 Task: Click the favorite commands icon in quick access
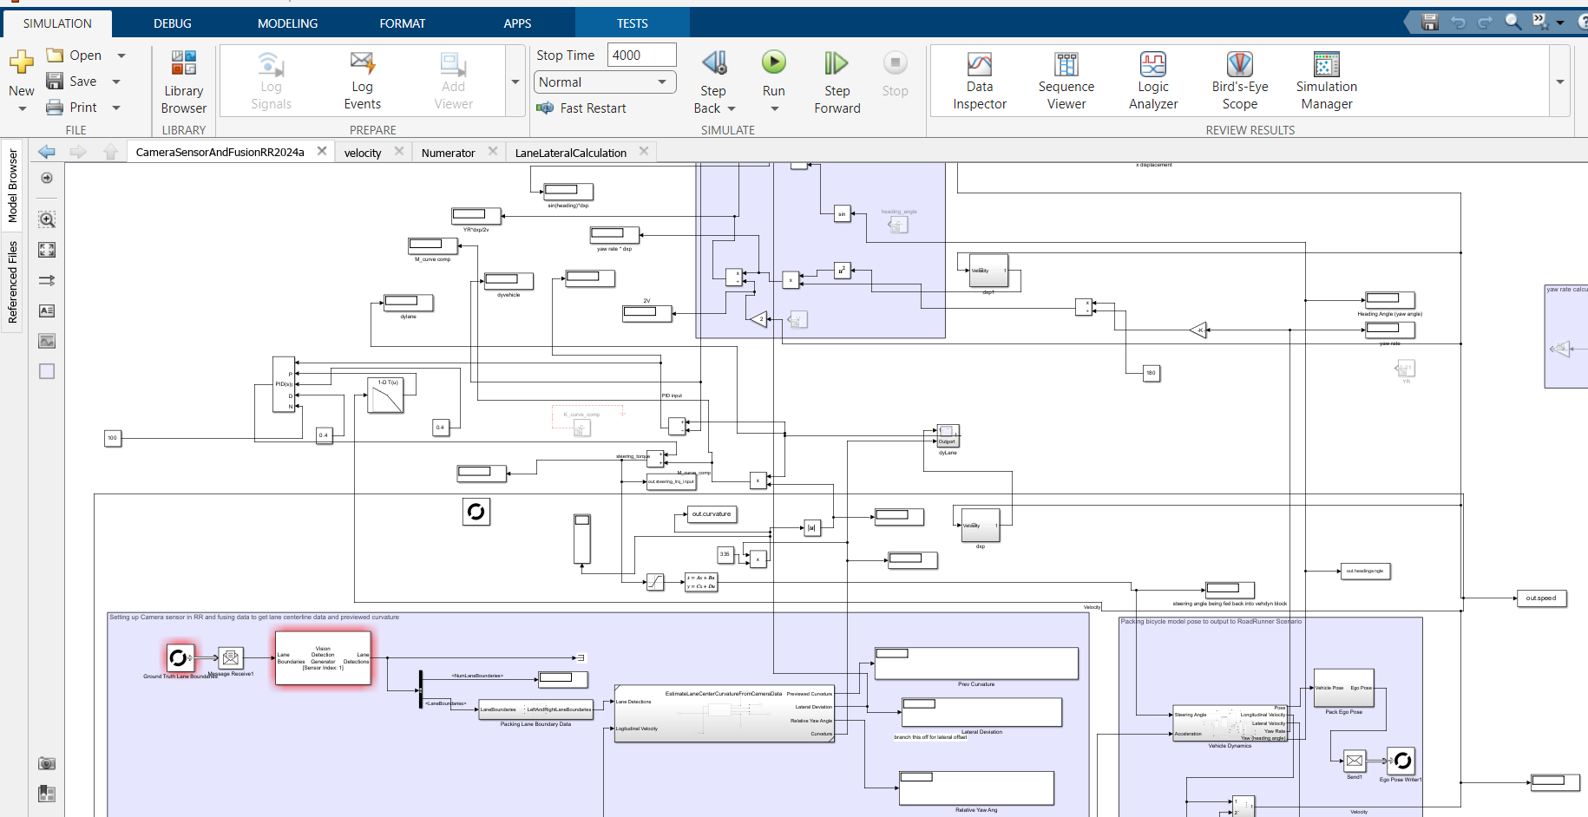click(x=1540, y=23)
